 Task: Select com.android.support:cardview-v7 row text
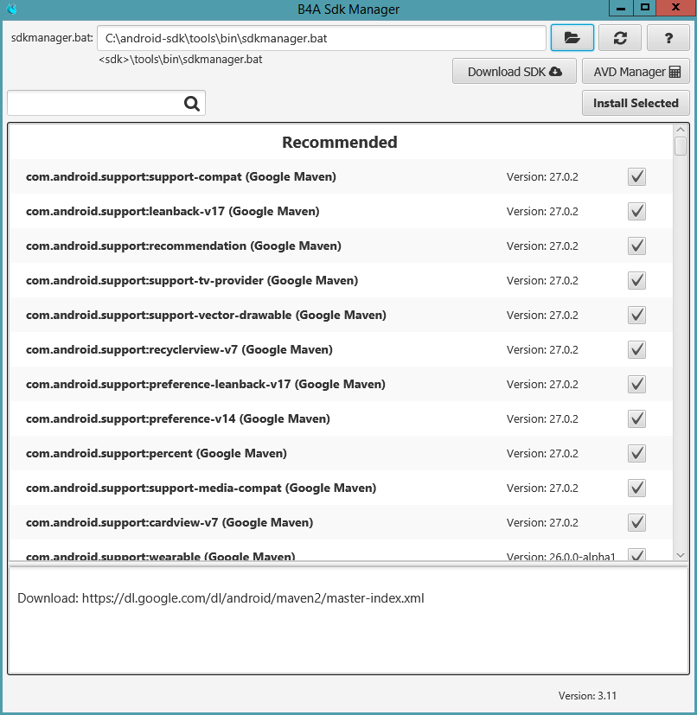click(169, 522)
